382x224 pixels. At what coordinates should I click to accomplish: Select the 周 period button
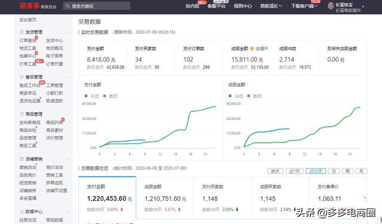point(347,171)
